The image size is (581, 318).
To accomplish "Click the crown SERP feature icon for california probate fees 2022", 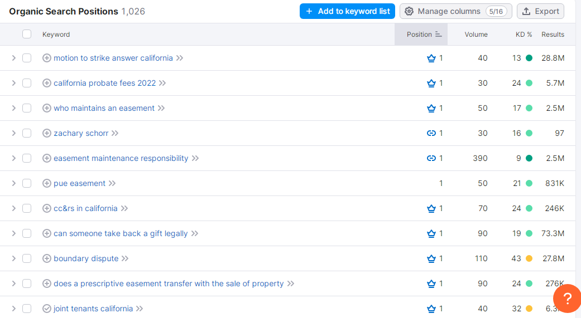I will click(431, 83).
